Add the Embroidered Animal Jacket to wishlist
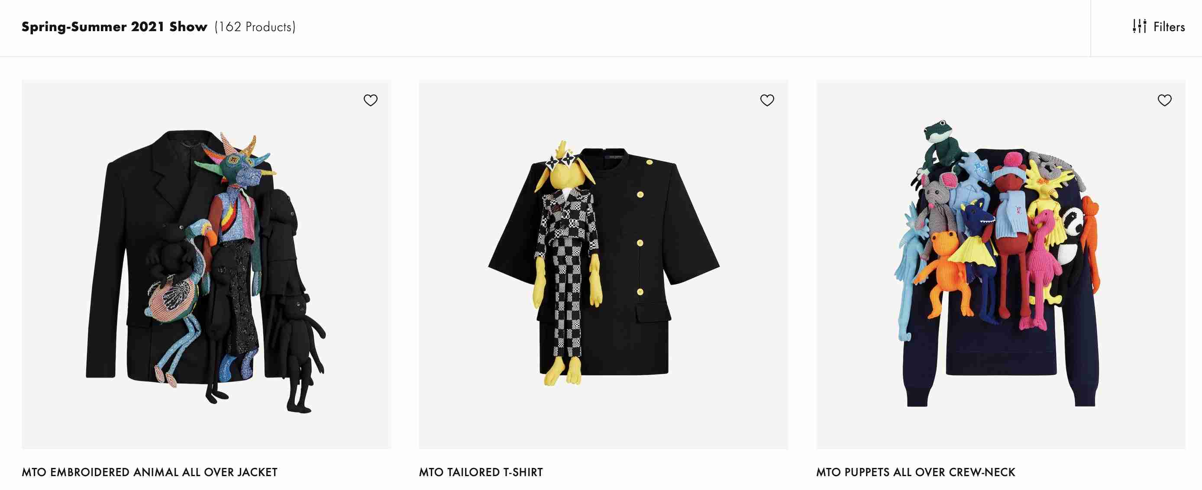The image size is (1202, 490). coord(371,100)
